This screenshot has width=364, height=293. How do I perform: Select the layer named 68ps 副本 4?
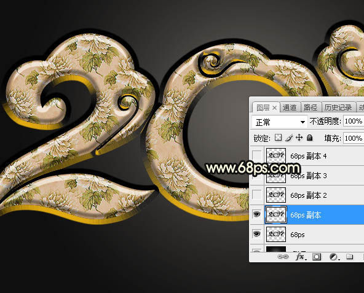[309, 156]
